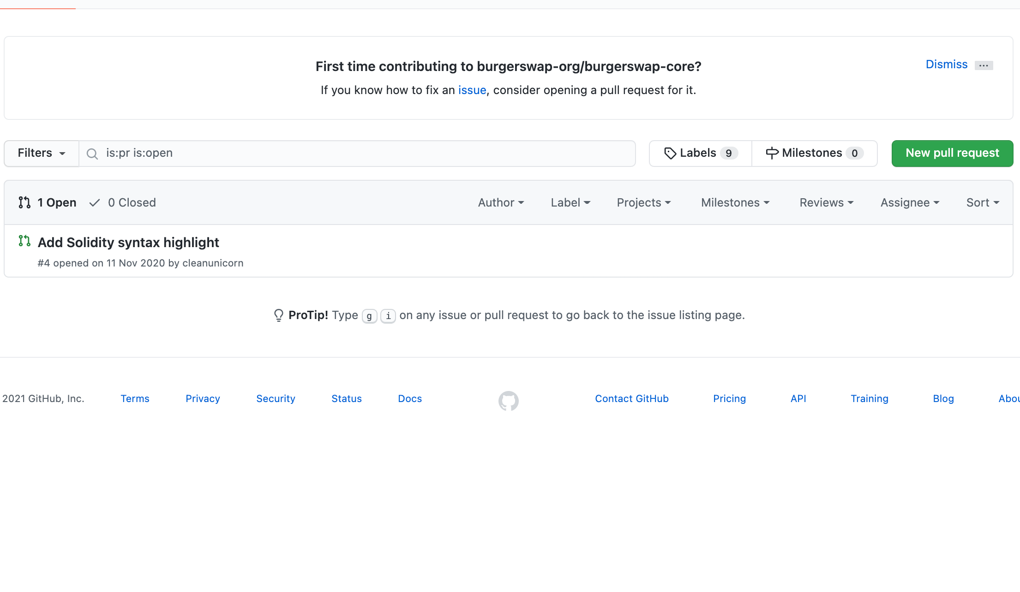Open the Blog footer link

[943, 399]
